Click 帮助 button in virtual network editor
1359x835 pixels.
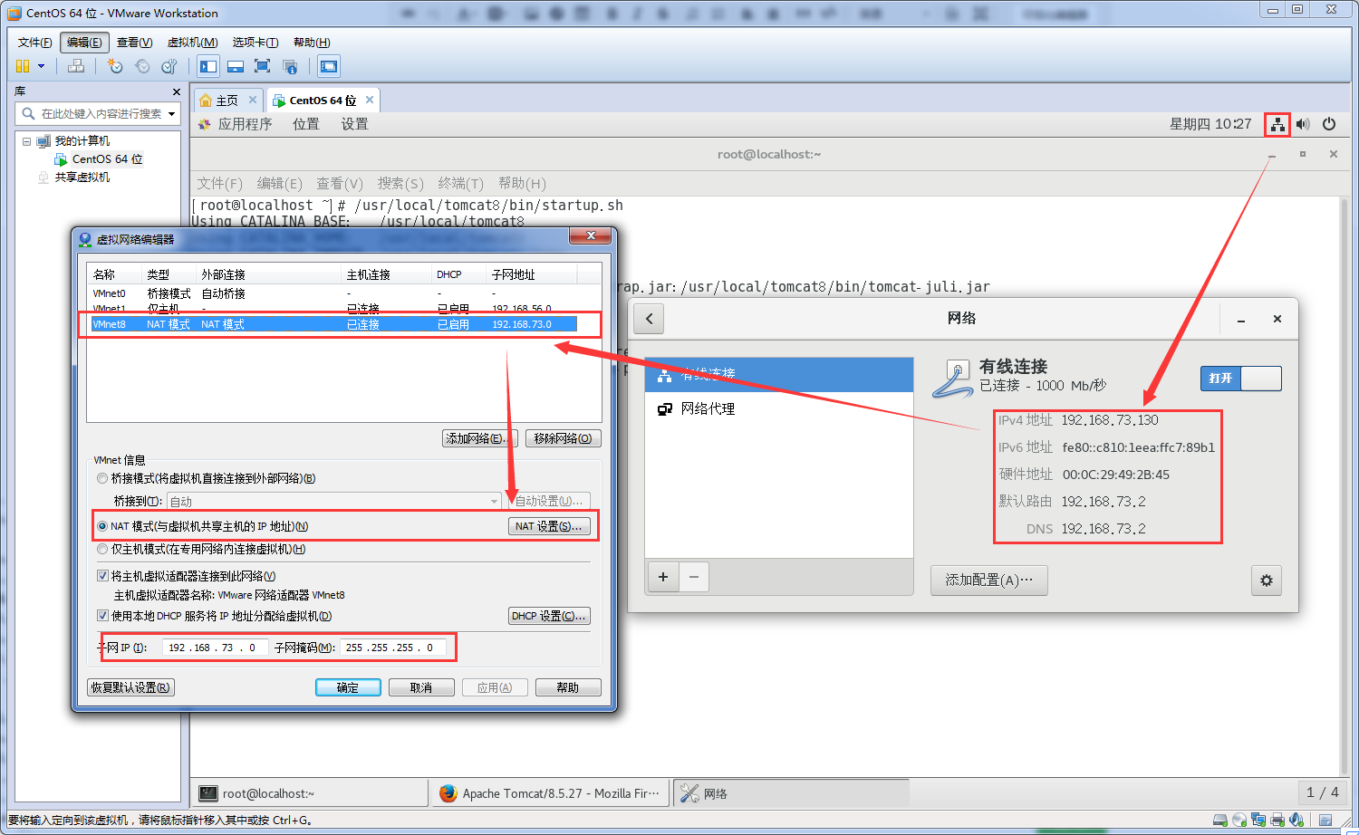click(x=568, y=687)
